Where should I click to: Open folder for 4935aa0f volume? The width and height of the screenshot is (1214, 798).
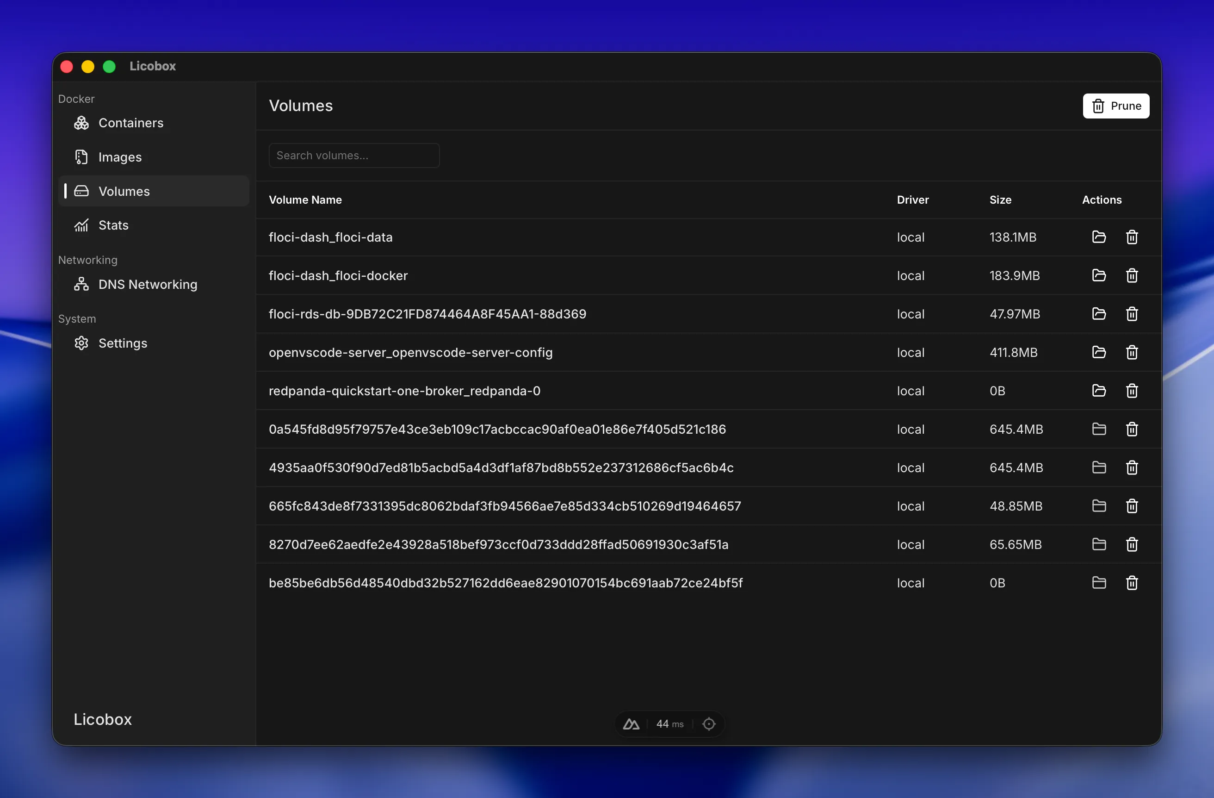pos(1099,468)
